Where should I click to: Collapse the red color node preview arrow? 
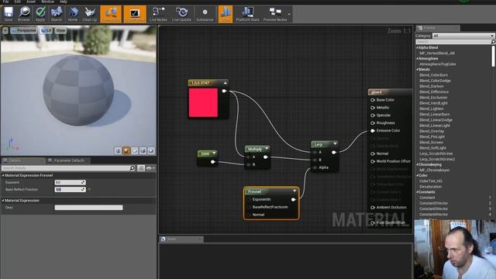pyautogui.click(x=226, y=83)
